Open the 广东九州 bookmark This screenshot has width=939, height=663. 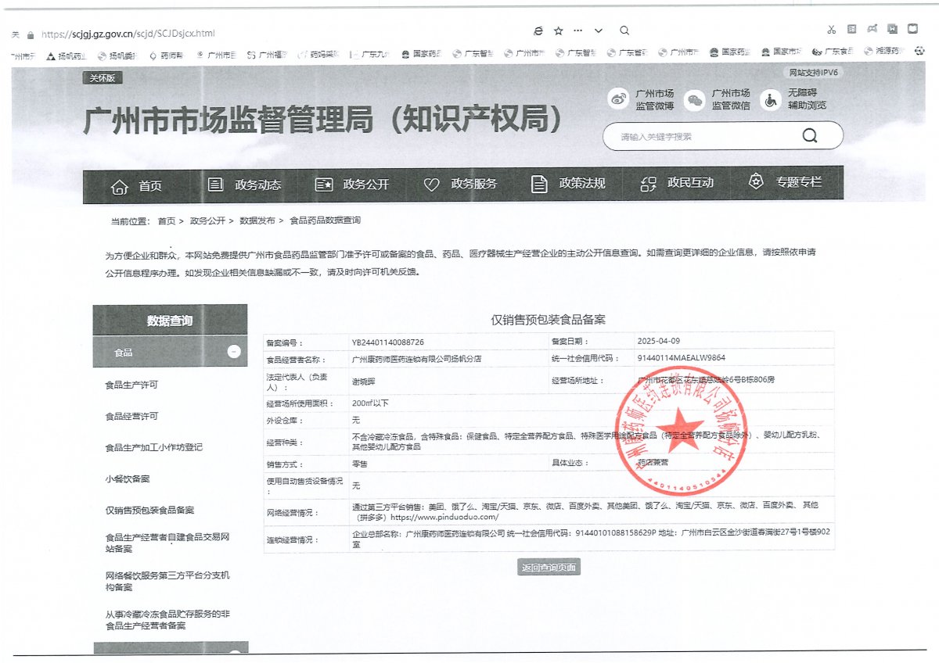click(x=369, y=55)
